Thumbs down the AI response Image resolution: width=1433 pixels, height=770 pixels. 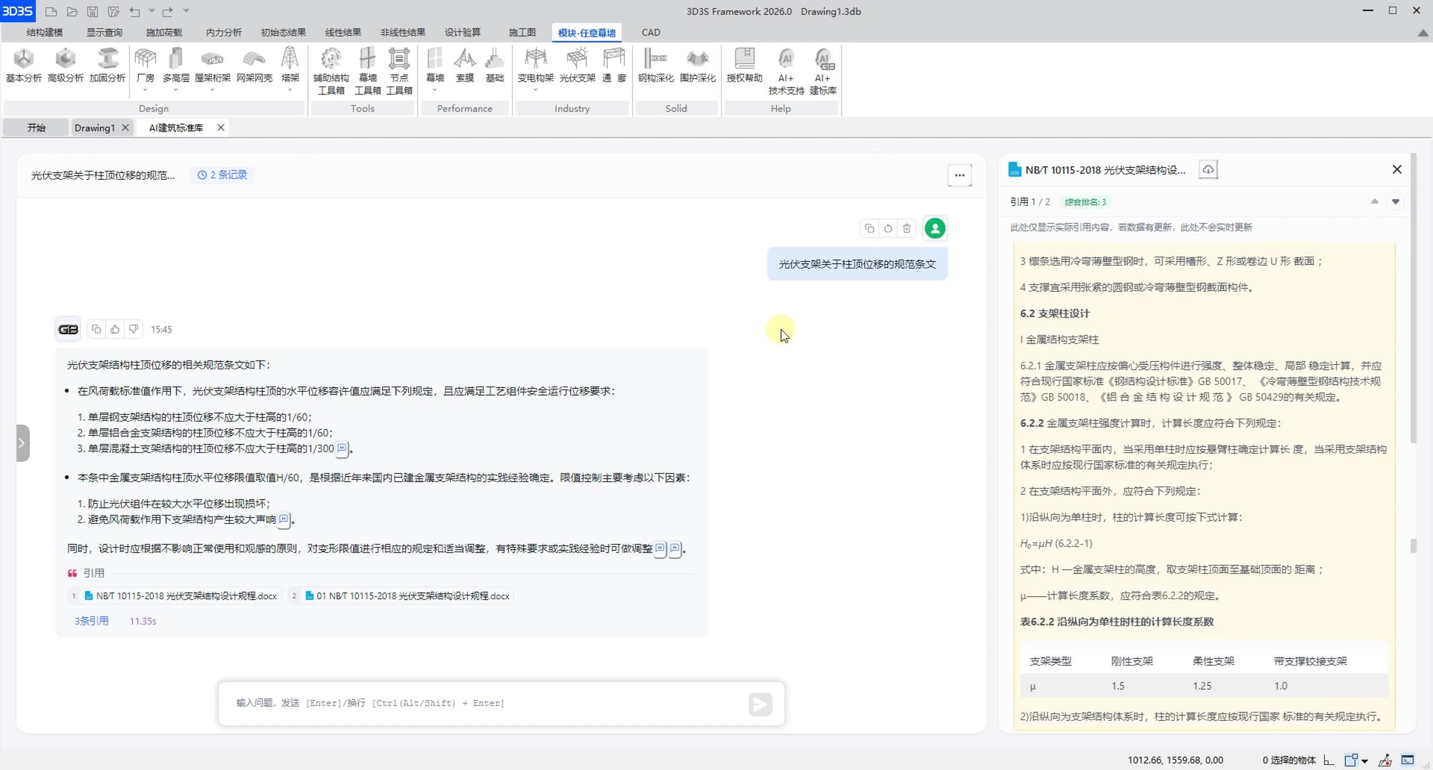[x=134, y=329]
